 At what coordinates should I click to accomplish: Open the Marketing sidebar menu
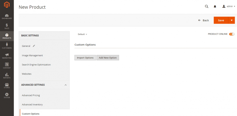[7, 56]
